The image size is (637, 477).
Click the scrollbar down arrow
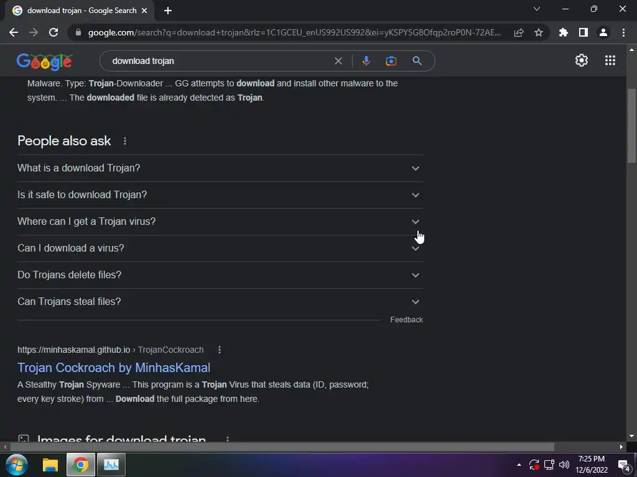click(631, 436)
